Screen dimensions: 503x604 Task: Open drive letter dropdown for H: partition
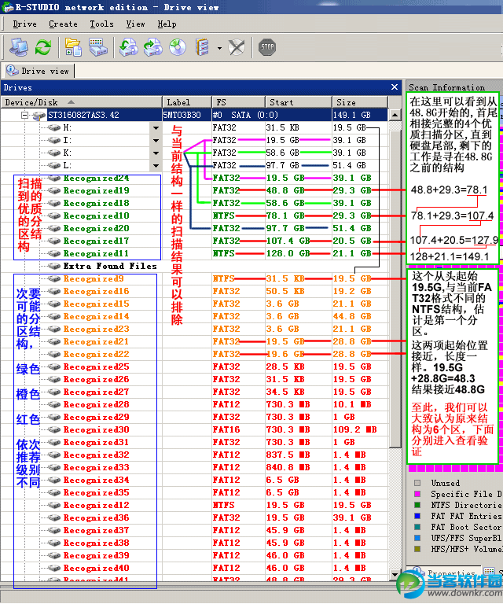click(156, 127)
